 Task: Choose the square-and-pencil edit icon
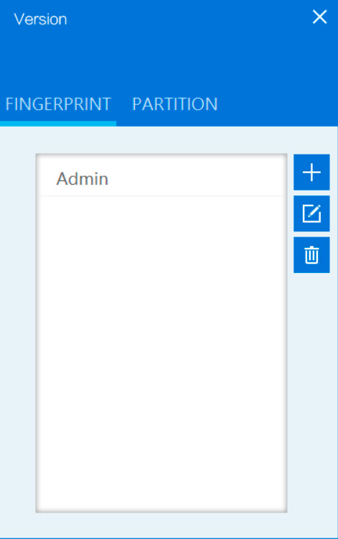click(x=311, y=213)
